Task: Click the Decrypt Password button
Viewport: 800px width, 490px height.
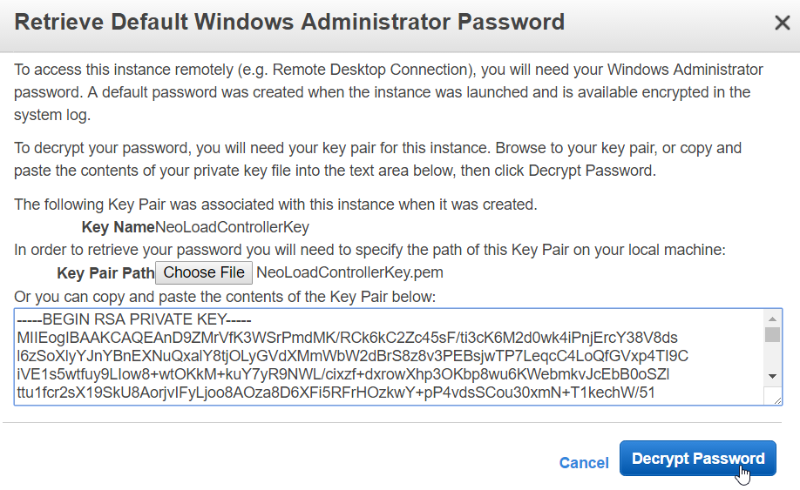Action: [x=697, y=459]
